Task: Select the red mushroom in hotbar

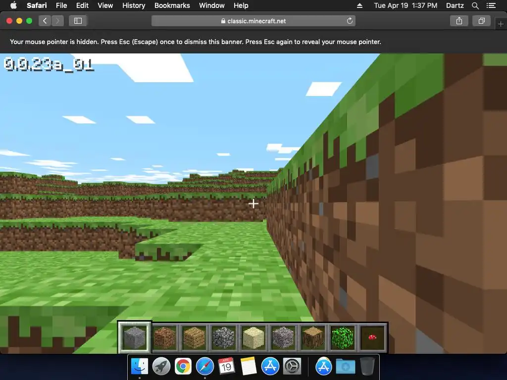Action: 372,337
